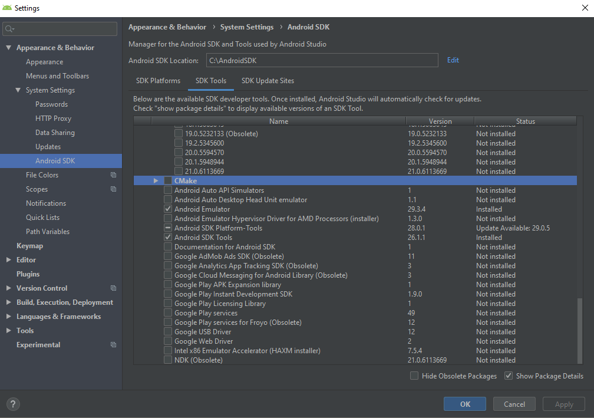Expand the Languages & Frameworks arrow
594x418 pixels.
click(8, 317)
